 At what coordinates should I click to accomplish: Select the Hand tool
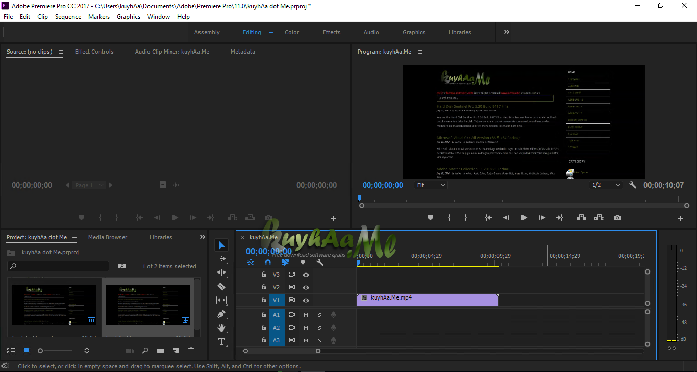tap(221, 328)
